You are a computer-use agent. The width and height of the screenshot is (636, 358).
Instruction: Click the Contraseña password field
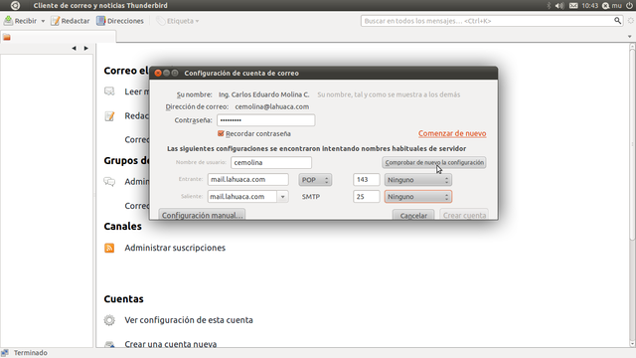266,120
